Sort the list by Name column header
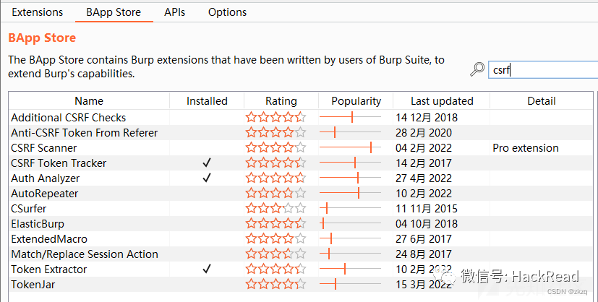This screenshot has width=598, height=302. pos(89,101)
